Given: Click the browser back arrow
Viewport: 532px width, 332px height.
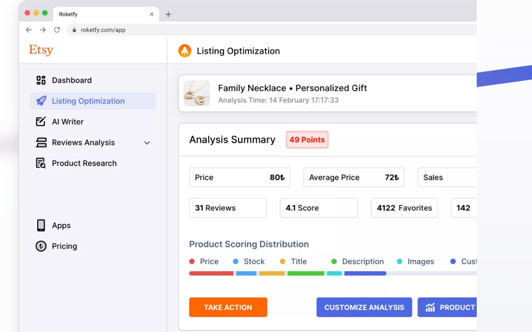Looking at the screenshot, I should pos(29,30).
